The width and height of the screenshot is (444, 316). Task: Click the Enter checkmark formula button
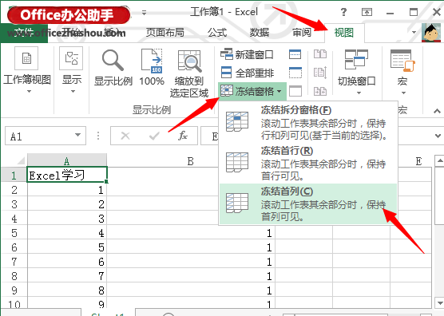pyautogui.click(x=154, y=136)
